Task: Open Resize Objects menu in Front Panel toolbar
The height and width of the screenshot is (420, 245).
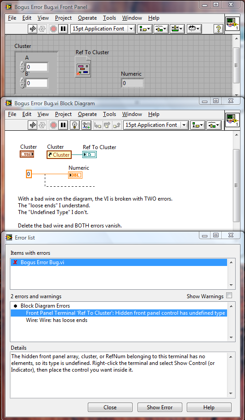Action: coord(177,29)
